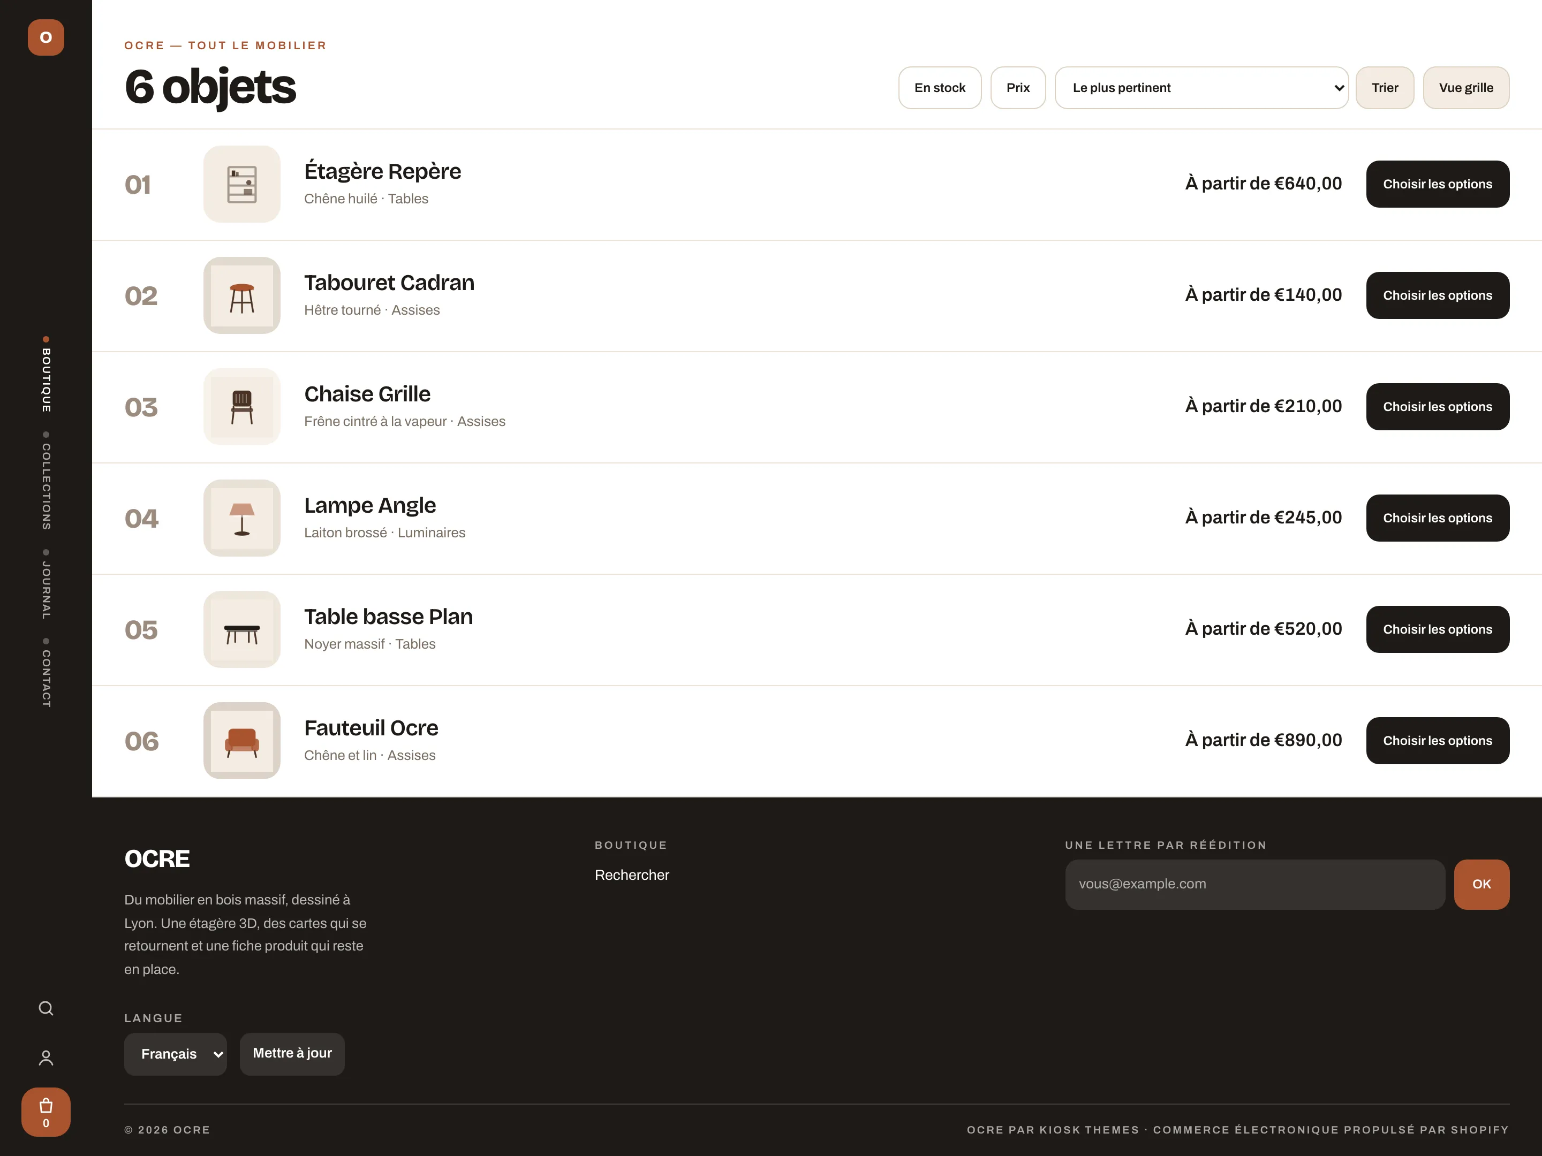This screenshot has width=1542, height=1156.
Task: Open Chaise Grille chair thumbnail
Action: [x=242, y=407]
